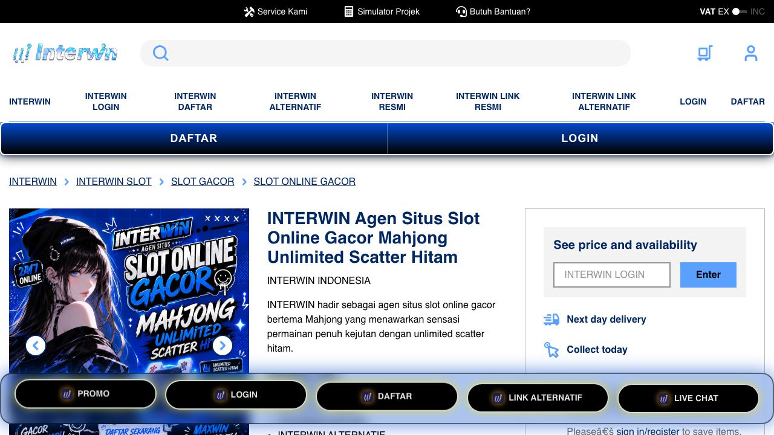Select LOGIN in the navigation menu
Screen dimensions: 774x435
tap(693, 101)
